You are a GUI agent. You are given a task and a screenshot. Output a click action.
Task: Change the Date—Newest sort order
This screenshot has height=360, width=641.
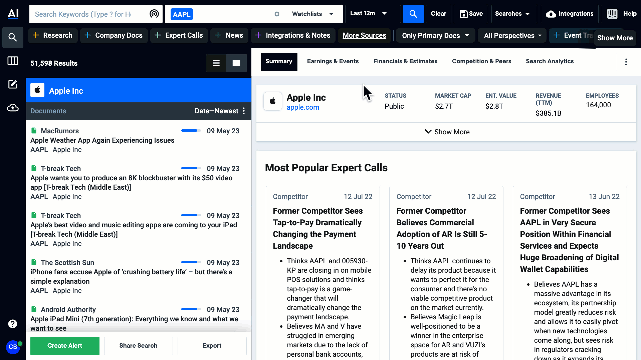pos(216,111)
